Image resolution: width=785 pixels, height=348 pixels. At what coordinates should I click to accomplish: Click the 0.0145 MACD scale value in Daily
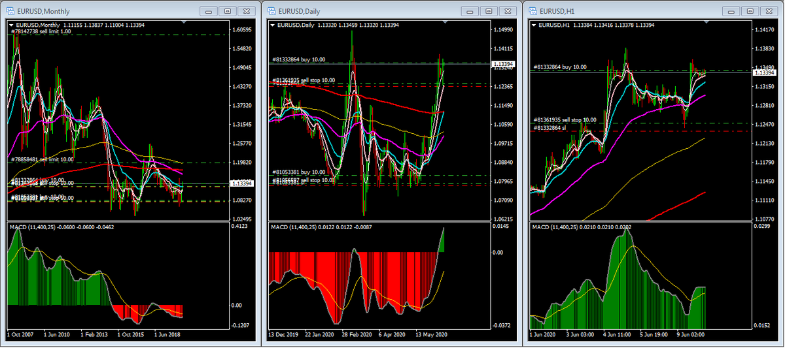pyautogui.click(x=502, y=226)
